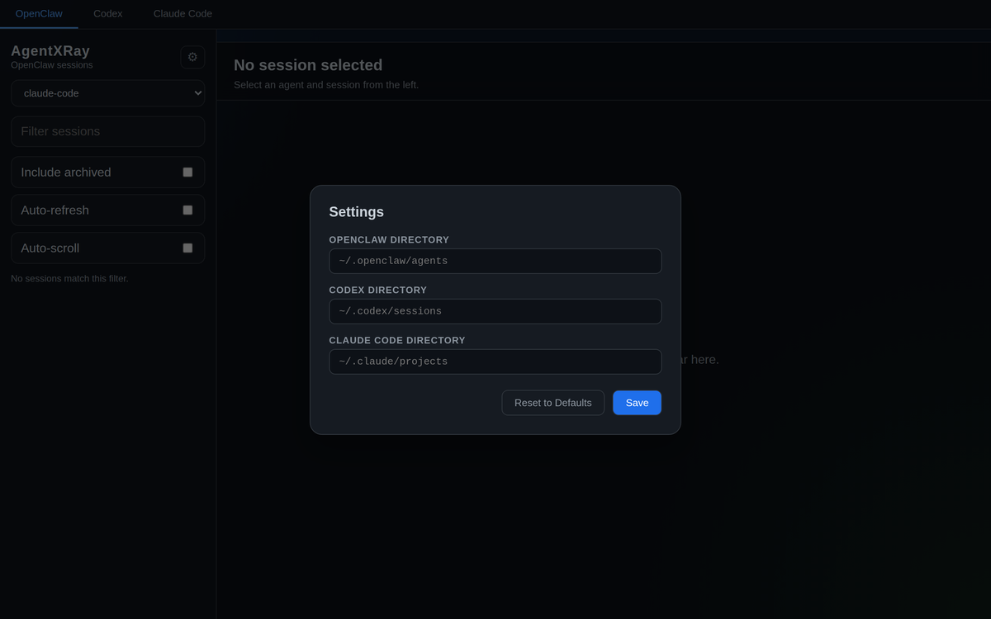Image resolution: width=991 pixels, height=619 pixels.
Task: Open the Claude Code tab
Action: click(183, 14)
